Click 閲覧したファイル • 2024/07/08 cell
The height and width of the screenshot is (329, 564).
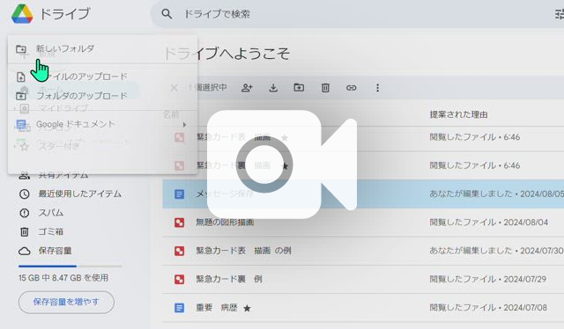tap(488, 308)
